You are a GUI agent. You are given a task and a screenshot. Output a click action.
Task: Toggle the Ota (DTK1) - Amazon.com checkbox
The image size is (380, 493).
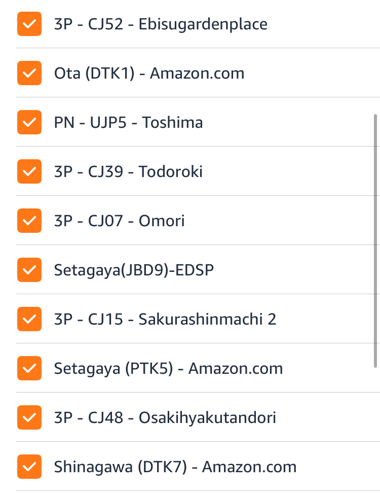tap(29, 73)
